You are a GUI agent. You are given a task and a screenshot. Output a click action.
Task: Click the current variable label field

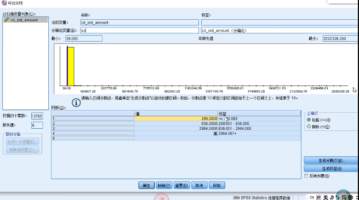(x=280, y=22)
